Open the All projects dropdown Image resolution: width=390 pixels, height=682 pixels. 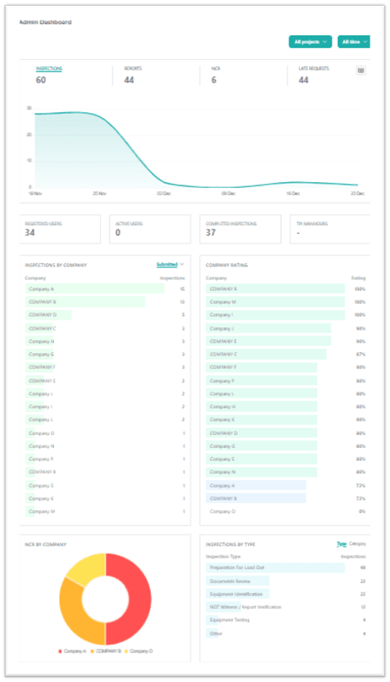point(310,42)
